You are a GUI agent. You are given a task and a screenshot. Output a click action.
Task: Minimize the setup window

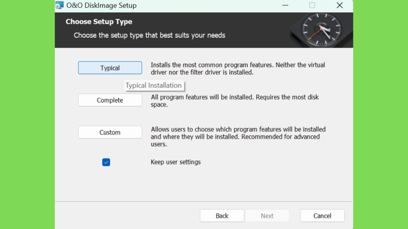pos(285,5)
